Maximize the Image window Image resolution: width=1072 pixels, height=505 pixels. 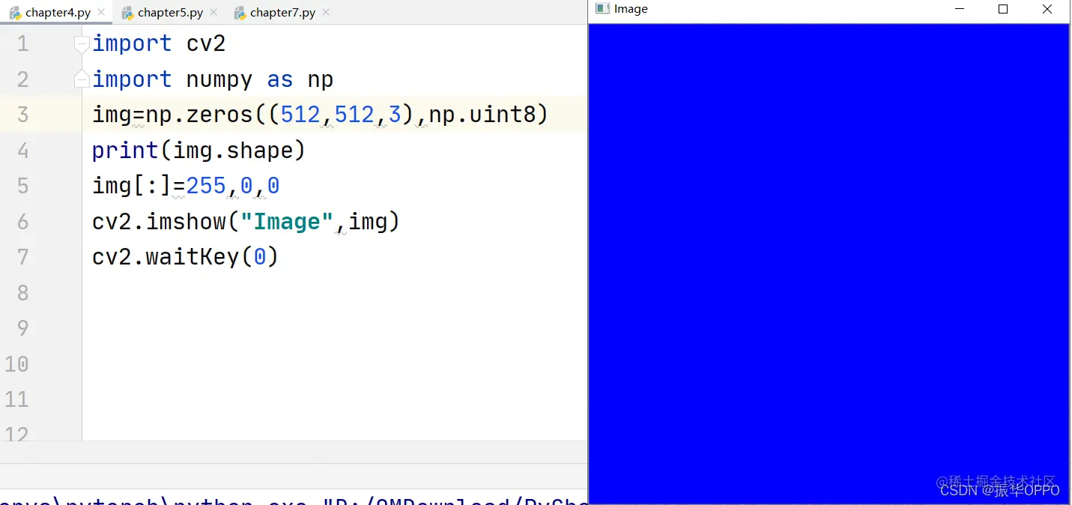pyautogui.click(x=1003, y=9)
